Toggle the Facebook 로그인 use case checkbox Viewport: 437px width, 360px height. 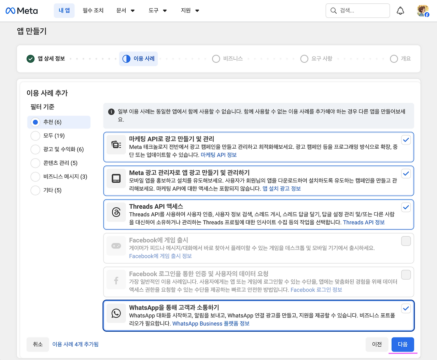[x=406, y=275]
